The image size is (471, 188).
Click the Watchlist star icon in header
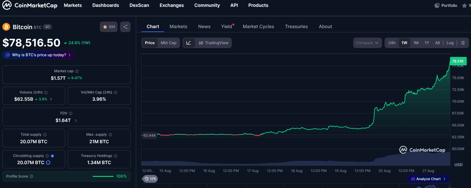coord(464,6)
